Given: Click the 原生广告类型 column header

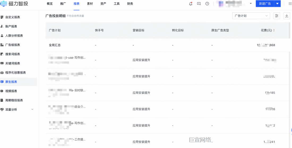Looking at the screenshot, I should pyautogui.click(x=220, y=30).
